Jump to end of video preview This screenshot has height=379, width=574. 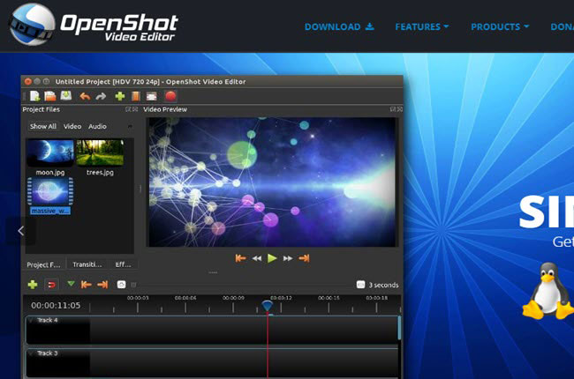point(304,258)
